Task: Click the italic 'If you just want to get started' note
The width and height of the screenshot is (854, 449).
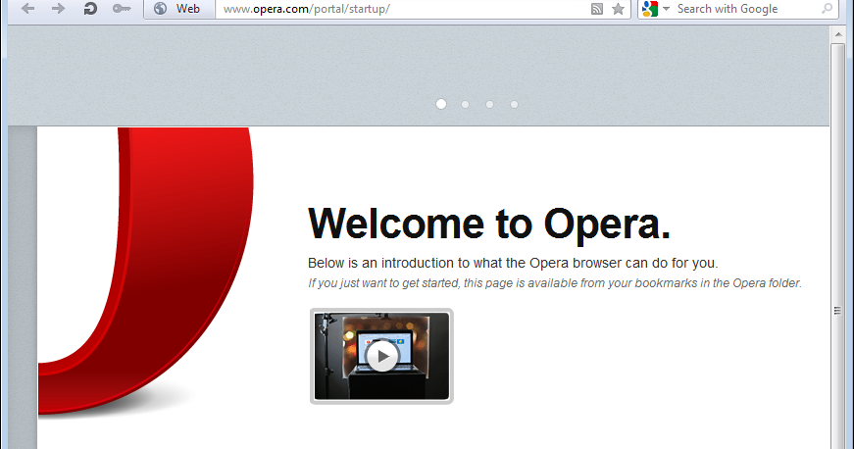Action: coord(554,283)
